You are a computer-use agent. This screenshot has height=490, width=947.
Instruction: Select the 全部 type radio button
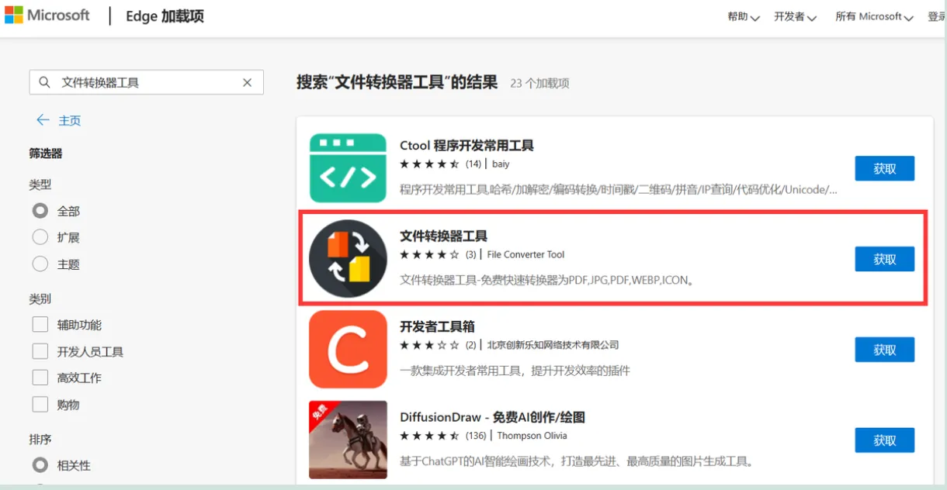[x=40, y=211]
